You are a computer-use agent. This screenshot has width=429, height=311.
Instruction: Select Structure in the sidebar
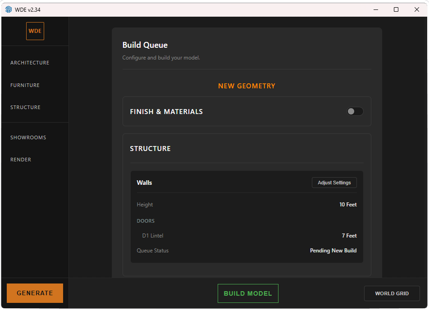click(x=25, y=107)
